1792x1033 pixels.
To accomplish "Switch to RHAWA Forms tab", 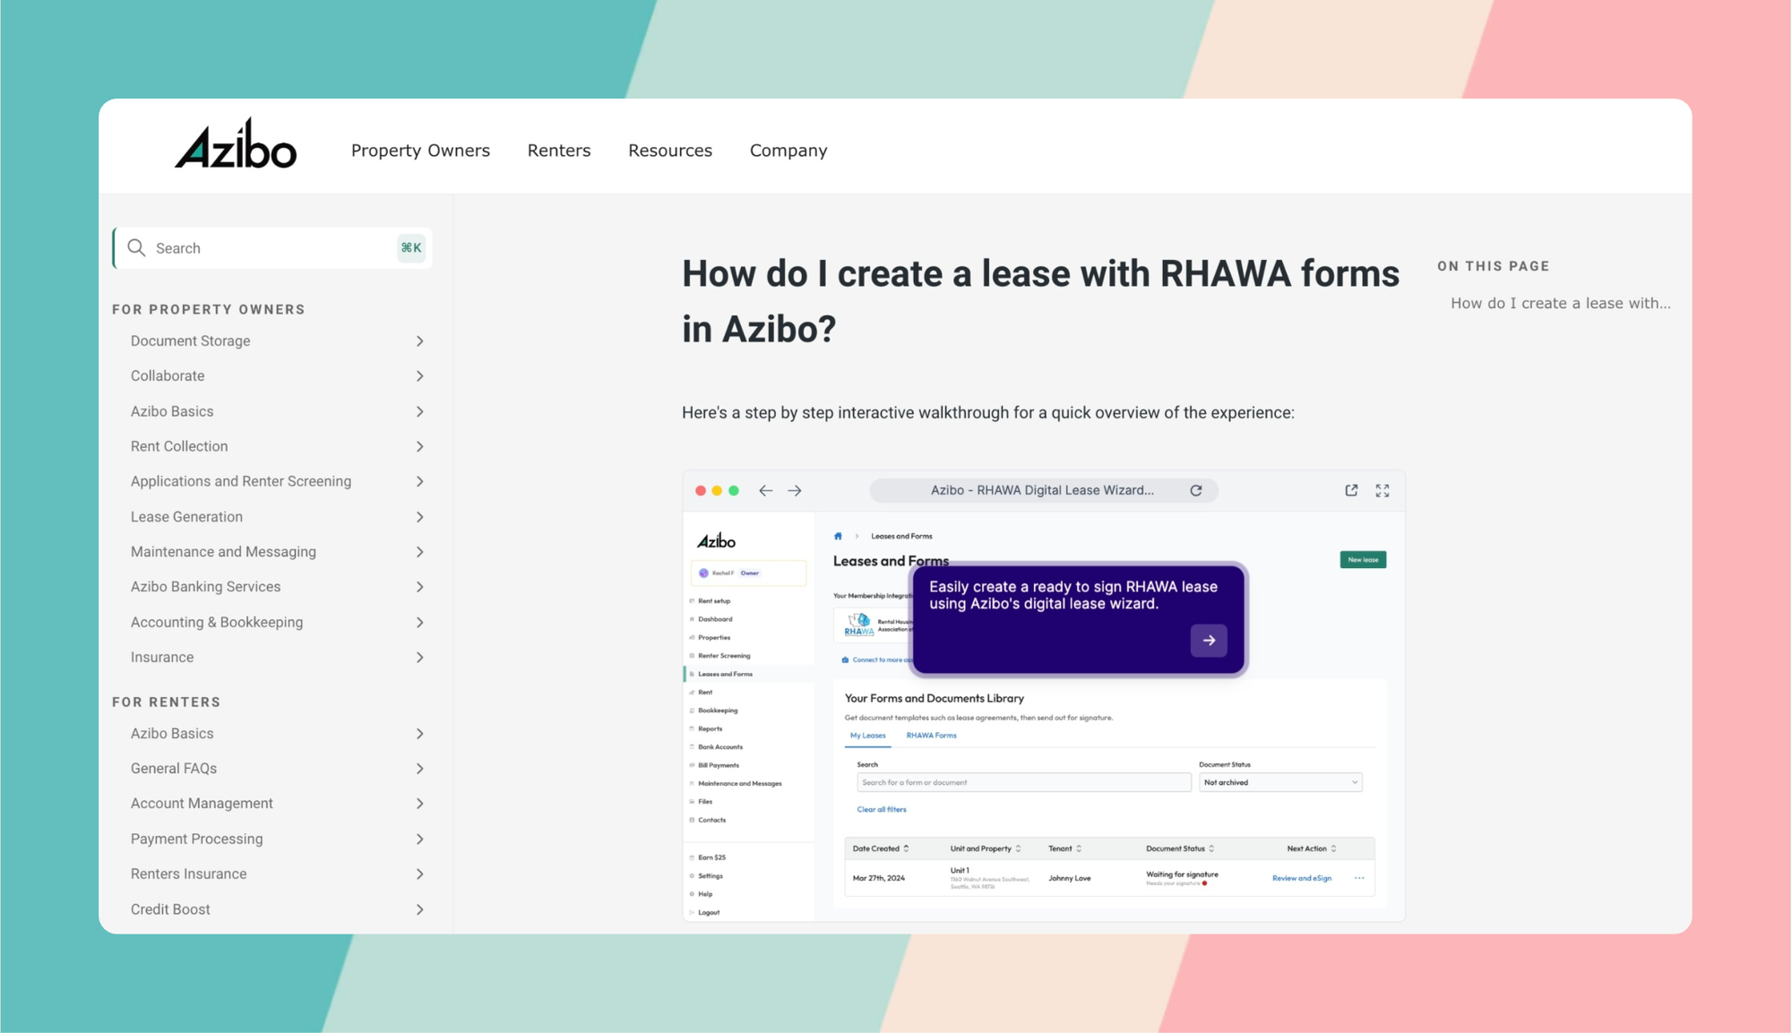I will coord(931,736).
